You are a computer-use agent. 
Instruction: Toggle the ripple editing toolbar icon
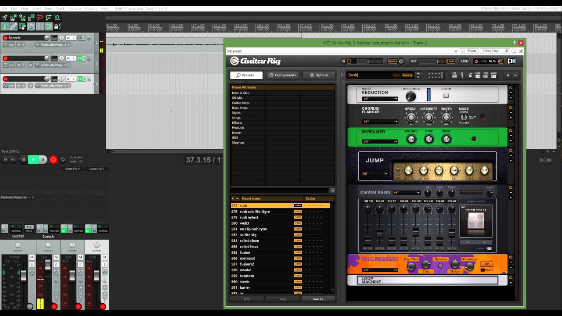(x=22, y=27)
